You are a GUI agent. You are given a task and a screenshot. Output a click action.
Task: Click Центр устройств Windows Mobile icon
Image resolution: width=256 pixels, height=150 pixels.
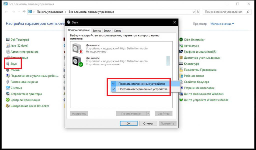pos(181,100)
